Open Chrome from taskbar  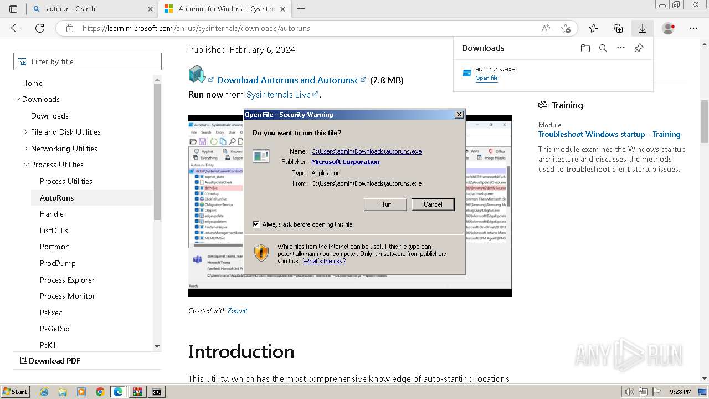point(100,392)
